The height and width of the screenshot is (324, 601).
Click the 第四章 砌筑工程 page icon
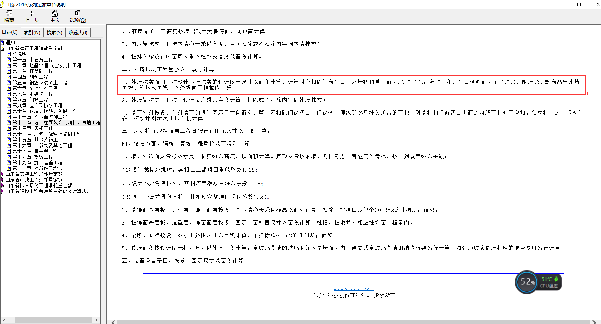click(9, 77)
